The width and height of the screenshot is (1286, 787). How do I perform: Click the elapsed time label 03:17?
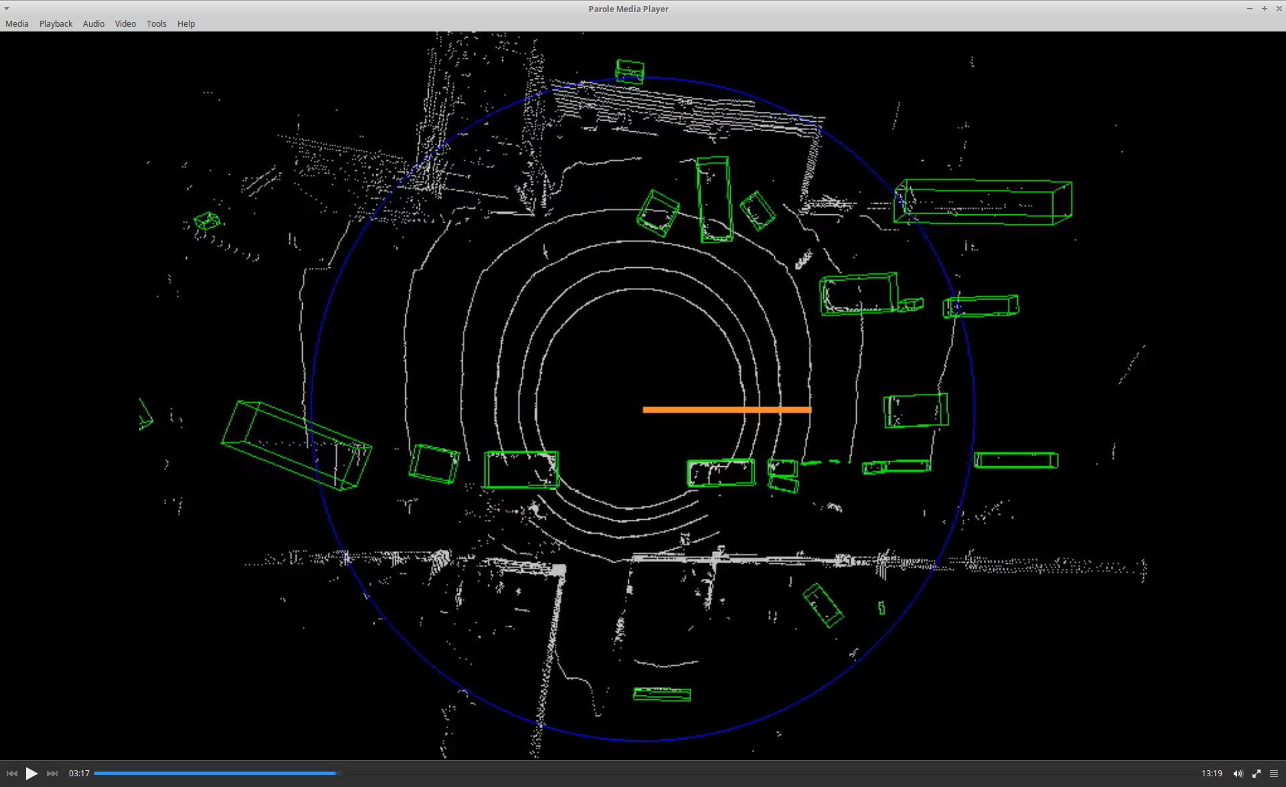(79, 774)
